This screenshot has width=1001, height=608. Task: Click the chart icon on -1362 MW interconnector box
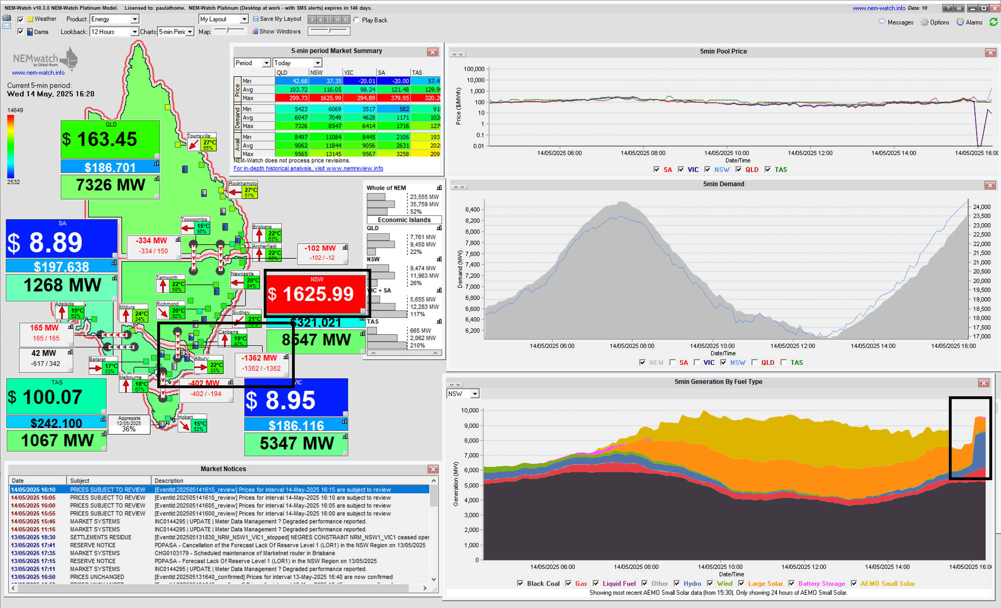pyautogui.click(x=286, y=357)
